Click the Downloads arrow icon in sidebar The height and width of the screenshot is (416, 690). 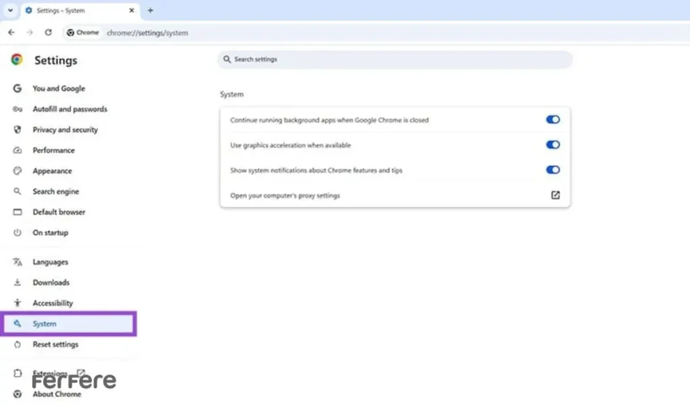pyautogui.click(x=18, y=283)
